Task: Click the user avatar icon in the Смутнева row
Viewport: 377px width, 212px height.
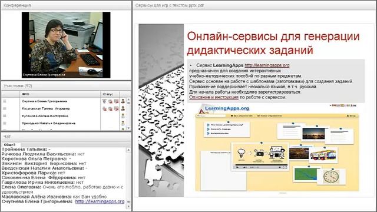Action: 123,101
